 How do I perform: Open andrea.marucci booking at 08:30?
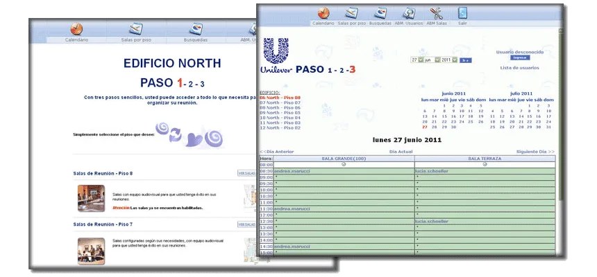point(292,171)
